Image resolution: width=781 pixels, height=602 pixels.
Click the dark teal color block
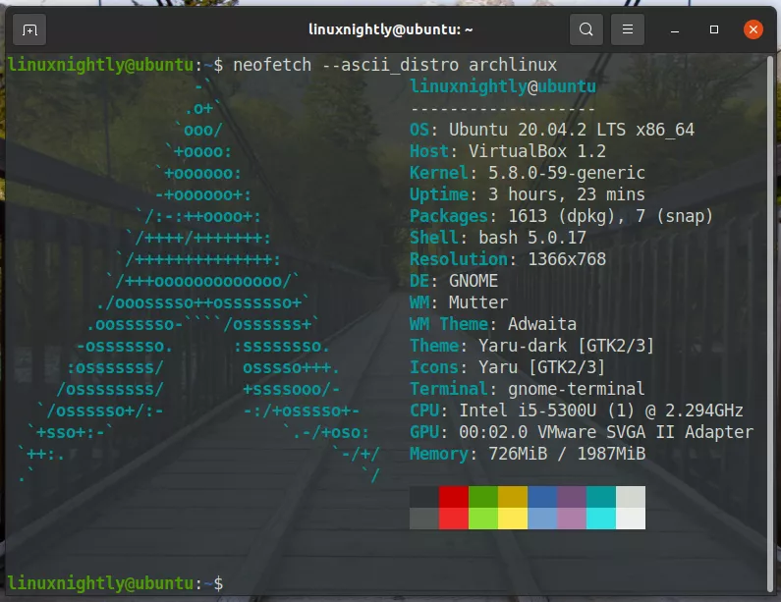coord(601,497)
